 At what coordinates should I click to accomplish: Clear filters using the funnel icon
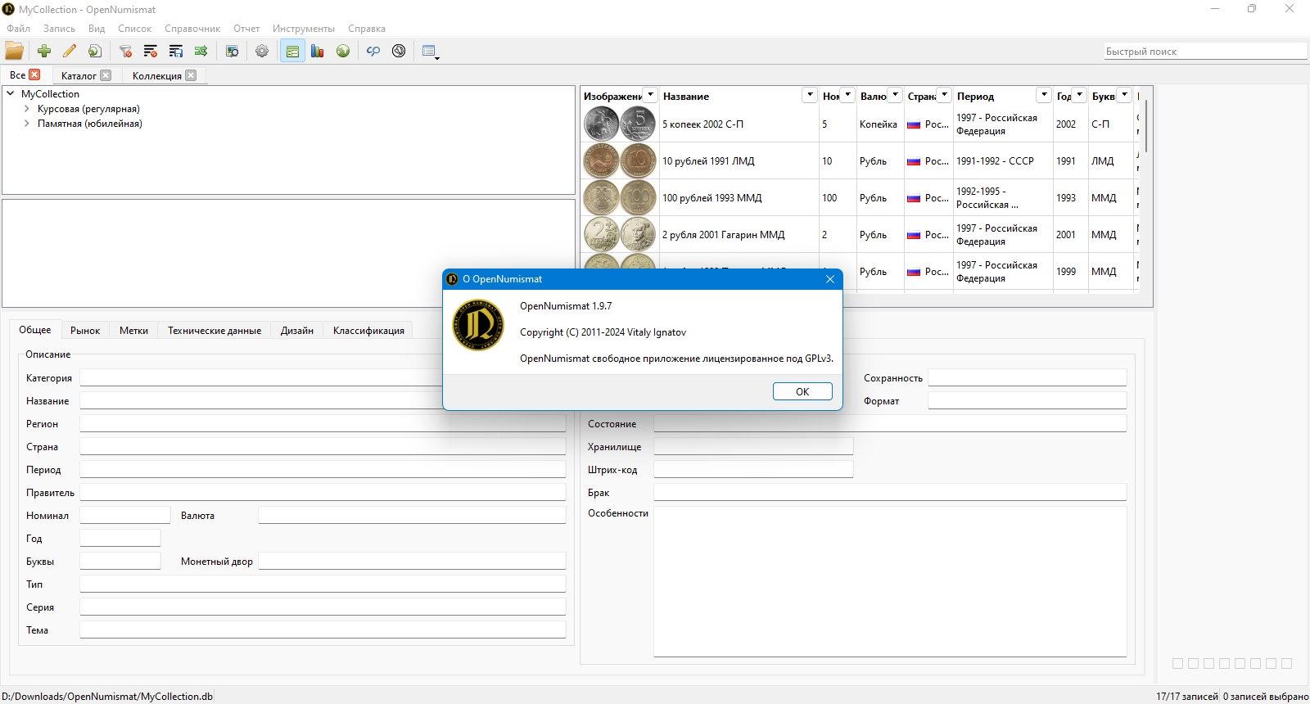pos(125,51)
